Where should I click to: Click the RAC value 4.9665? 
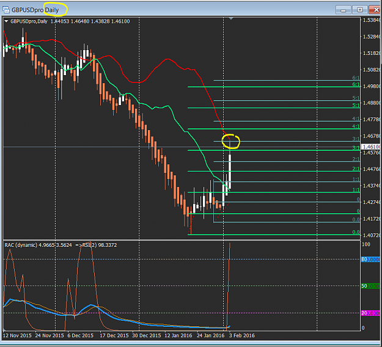pyautogui.click(x=46, y=245)
